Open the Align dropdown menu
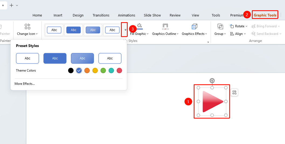 [245, 34]
